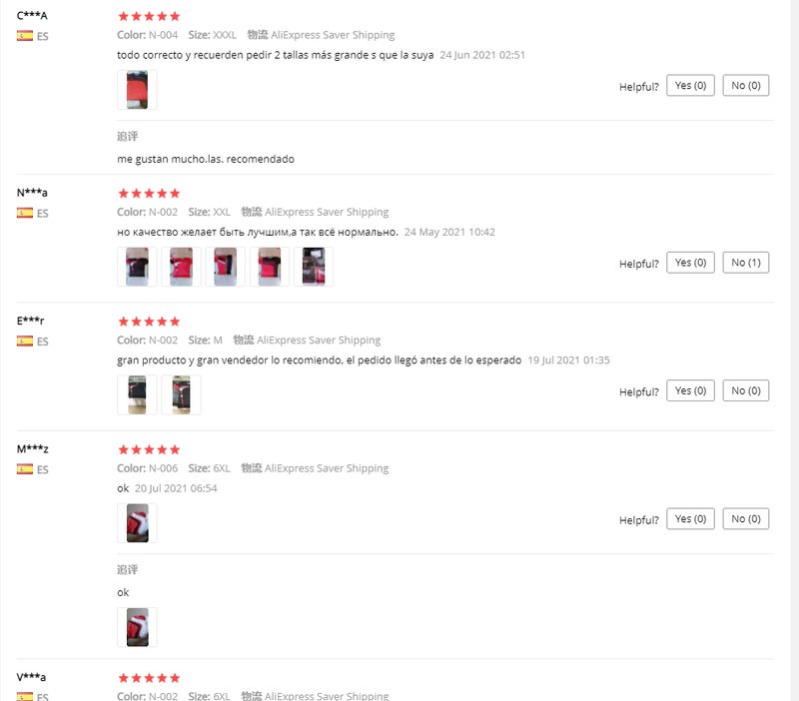799x701 pixels.
Task: Open first photo in N***a's review
Action: click(x=137, y=267)
